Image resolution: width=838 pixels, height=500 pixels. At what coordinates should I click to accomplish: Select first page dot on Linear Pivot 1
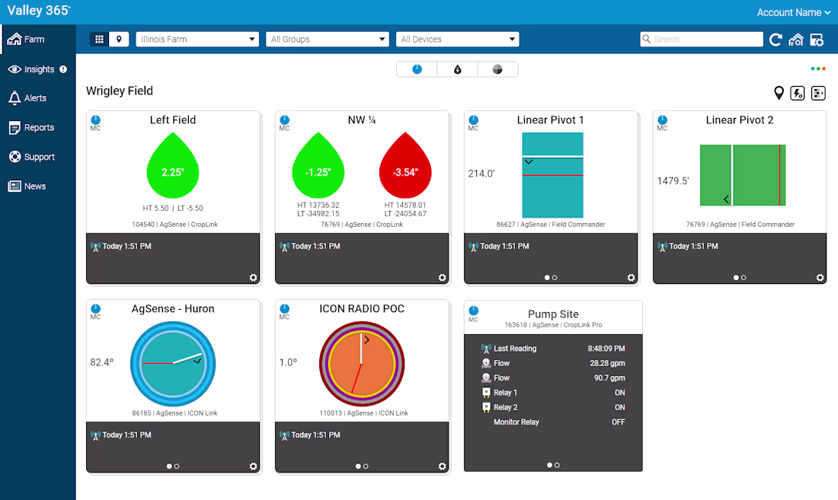tap(547, 278)
